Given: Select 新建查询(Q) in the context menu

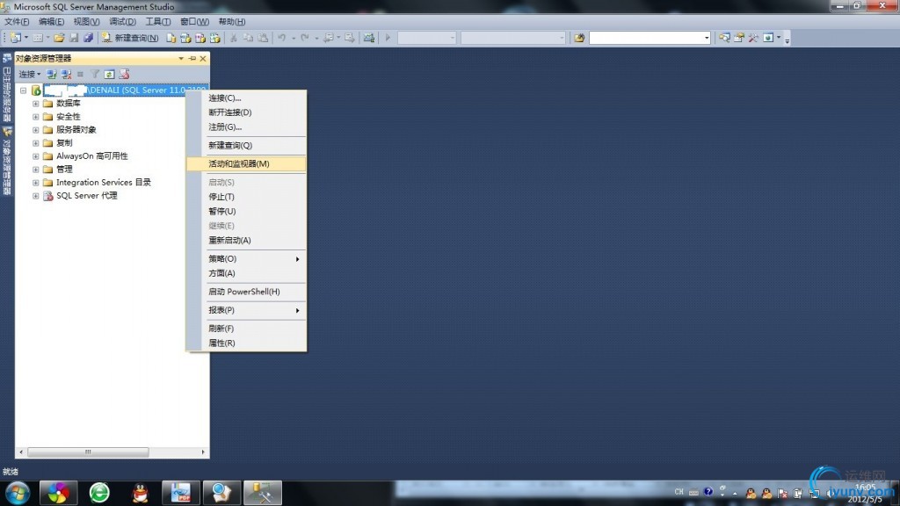Looking at the screenshot, I should click(246, 146).
